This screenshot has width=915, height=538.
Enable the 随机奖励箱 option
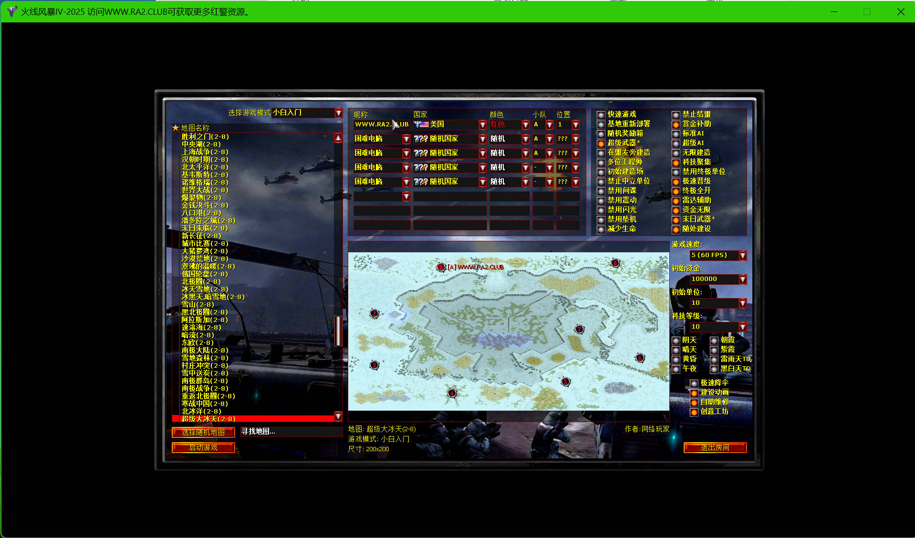pyautogui.click(x=601, y=134)
